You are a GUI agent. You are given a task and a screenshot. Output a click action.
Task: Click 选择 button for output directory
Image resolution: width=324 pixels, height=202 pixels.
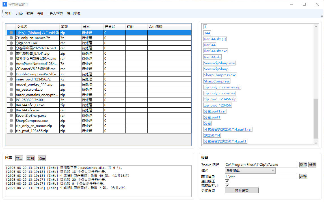pyautogui.click(x=303, y=176)
